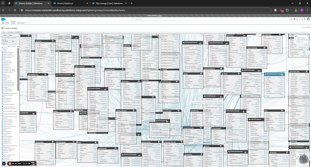Image resolution: width=311 pixels, height=167 pixels.
Task: Open the App Launcher grid icon
Action: click(3, 23)
